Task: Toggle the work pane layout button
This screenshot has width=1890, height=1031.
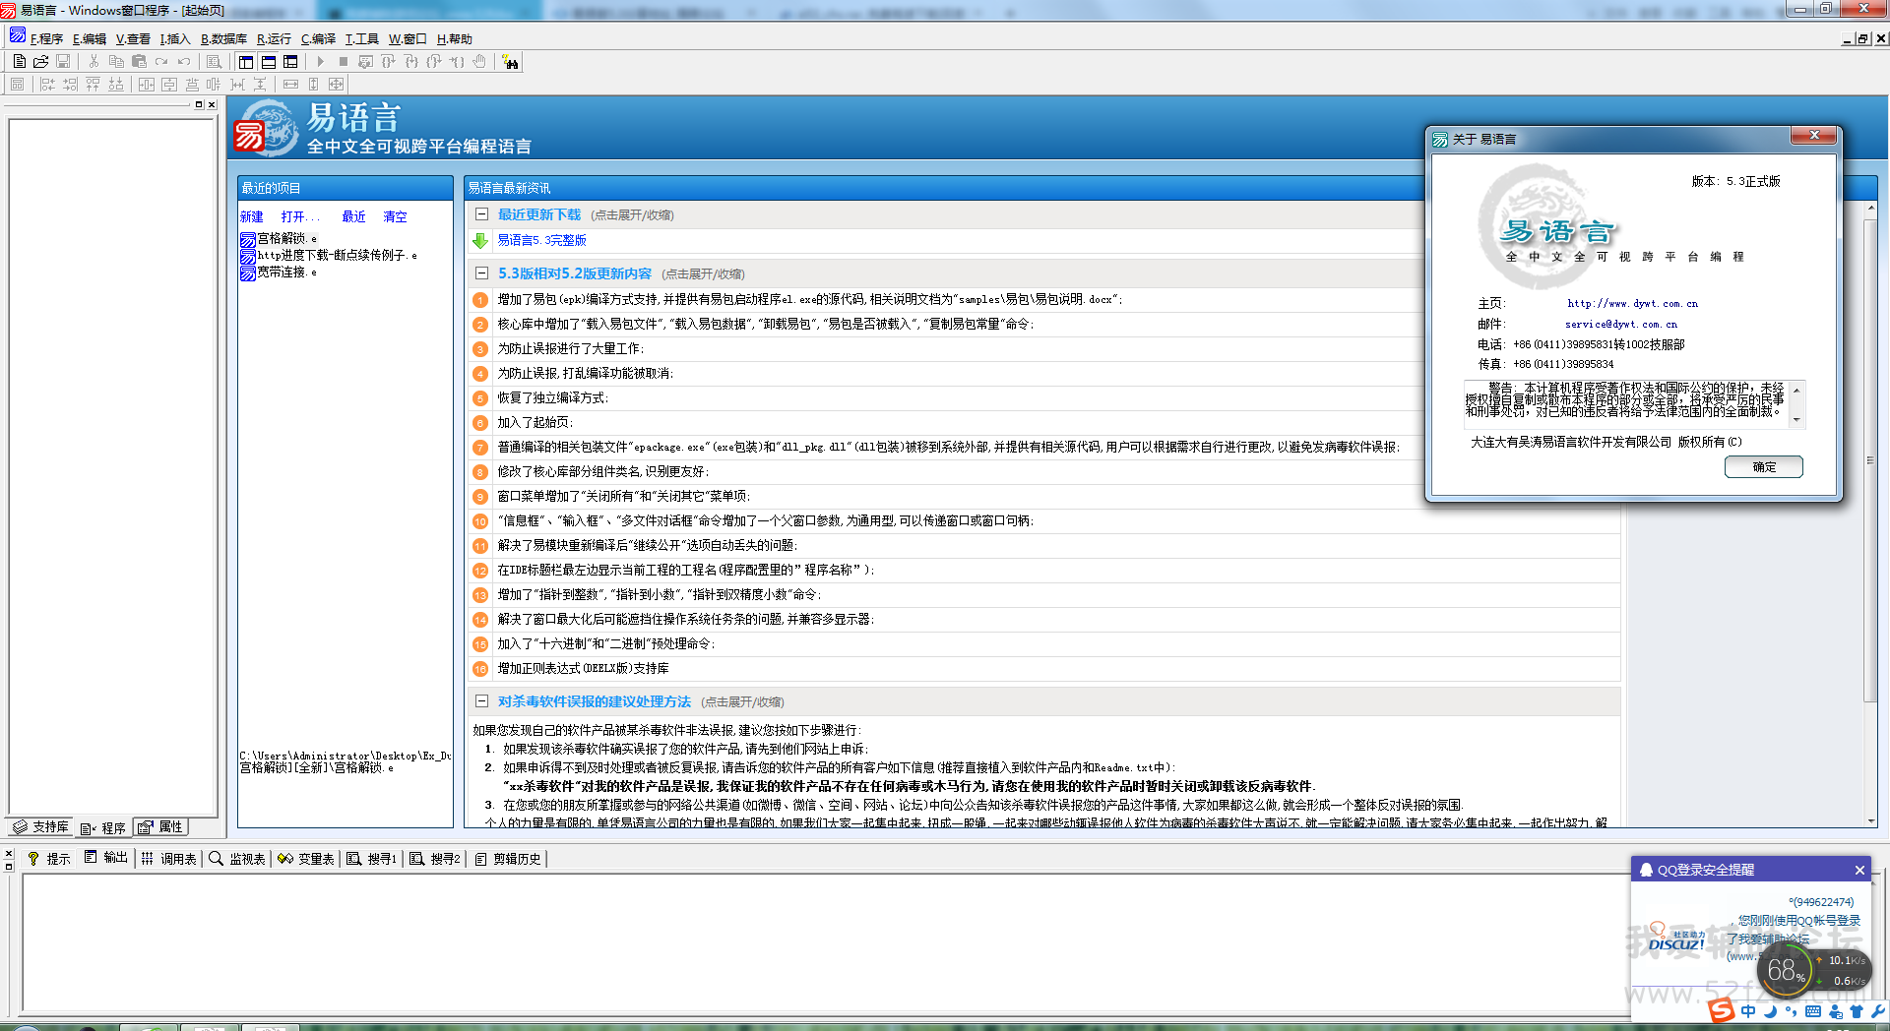Action: [246, 61]
